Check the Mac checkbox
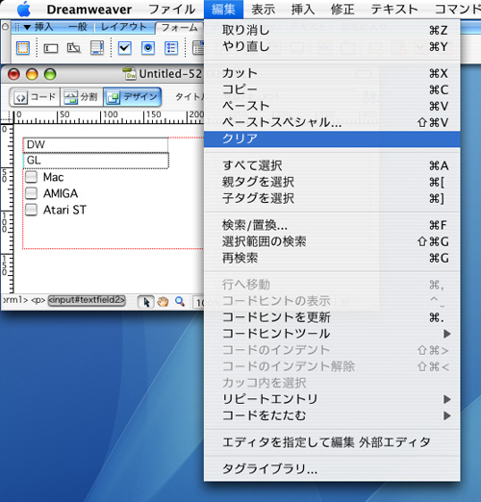This screenshot has width=481, height=502. click(32, 177)
